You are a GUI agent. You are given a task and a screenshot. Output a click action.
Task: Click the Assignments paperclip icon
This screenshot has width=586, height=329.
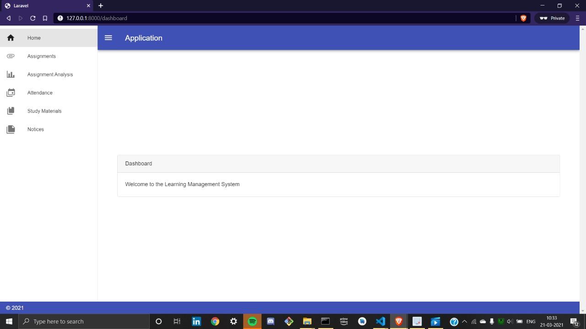[x=11, y=56]
